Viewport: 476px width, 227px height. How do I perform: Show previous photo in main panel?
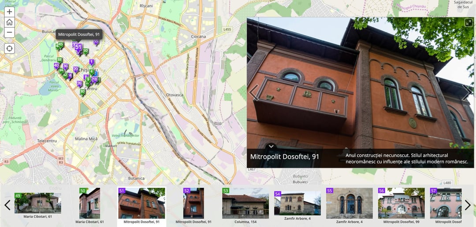(x=254, y=92)
